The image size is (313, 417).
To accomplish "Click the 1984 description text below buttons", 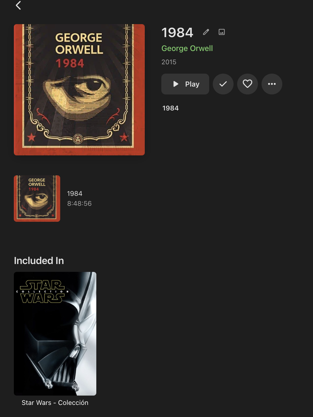I will (x=170, y=108).
